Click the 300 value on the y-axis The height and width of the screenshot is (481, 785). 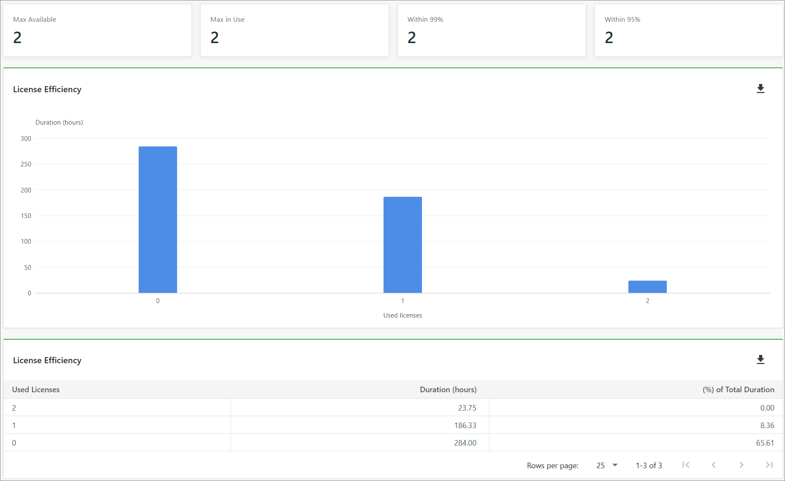click(x=26, y=139)
